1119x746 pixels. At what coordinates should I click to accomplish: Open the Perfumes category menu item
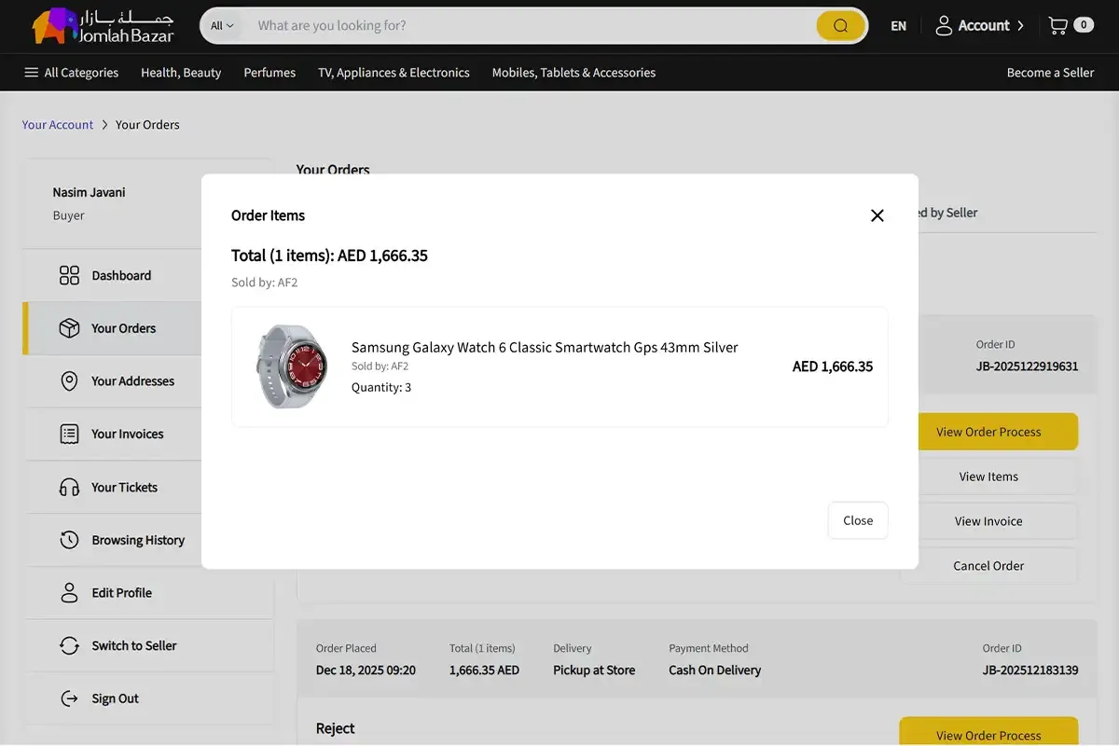click(x=269, y=73)
